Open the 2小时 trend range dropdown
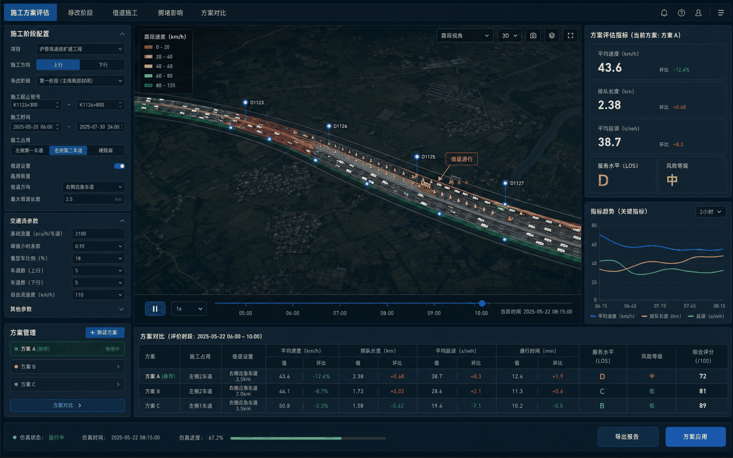This screenshot has width=733, height=458. click(710, 212)
